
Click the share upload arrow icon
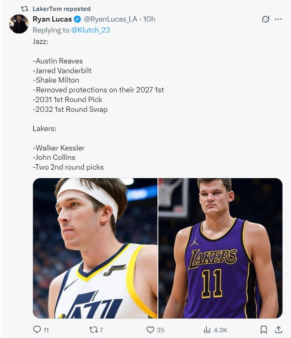[278, 329]
